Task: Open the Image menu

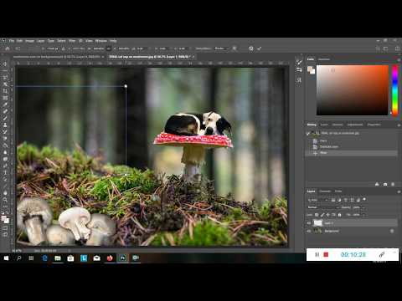Action: click(x=29, y=41)
